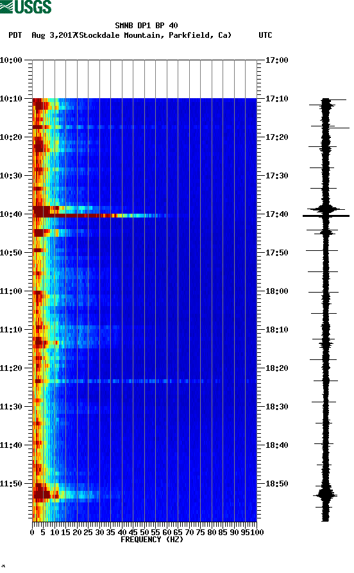Click the 17:10 UTC time label
Image resolution: width=354 pixels, height=573 pixels.
pyautogui.click(x=276, y=99)
